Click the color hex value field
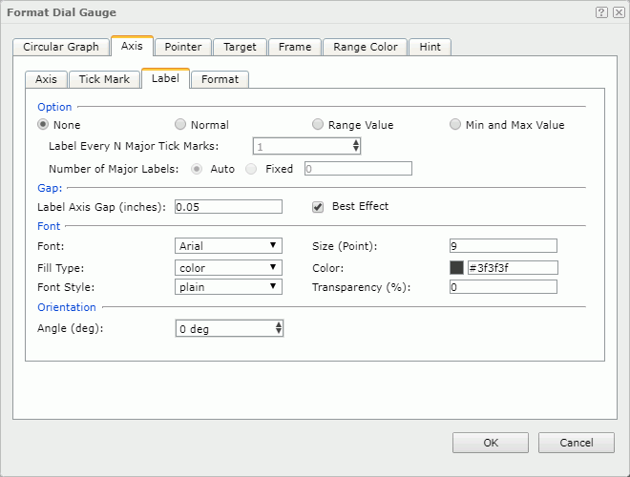 tap(513, 268)
